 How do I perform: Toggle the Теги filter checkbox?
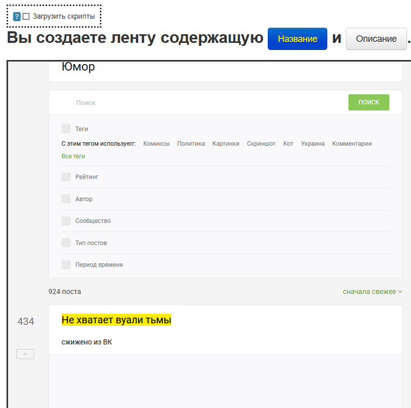(x=66, y=129)
